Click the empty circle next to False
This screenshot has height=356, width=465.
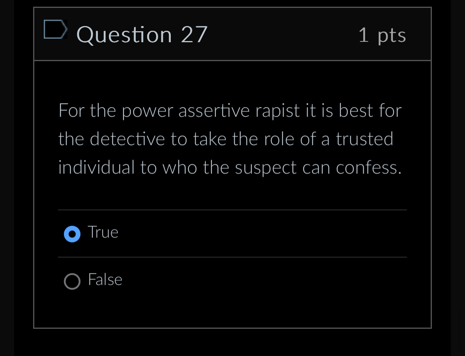coord(72,281)
